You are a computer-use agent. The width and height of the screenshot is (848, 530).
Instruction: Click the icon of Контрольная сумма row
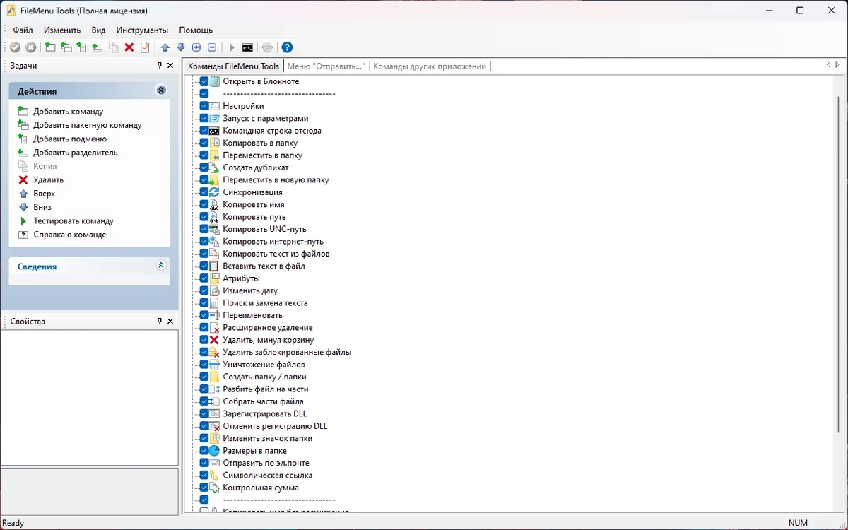(x=215, y=488)
